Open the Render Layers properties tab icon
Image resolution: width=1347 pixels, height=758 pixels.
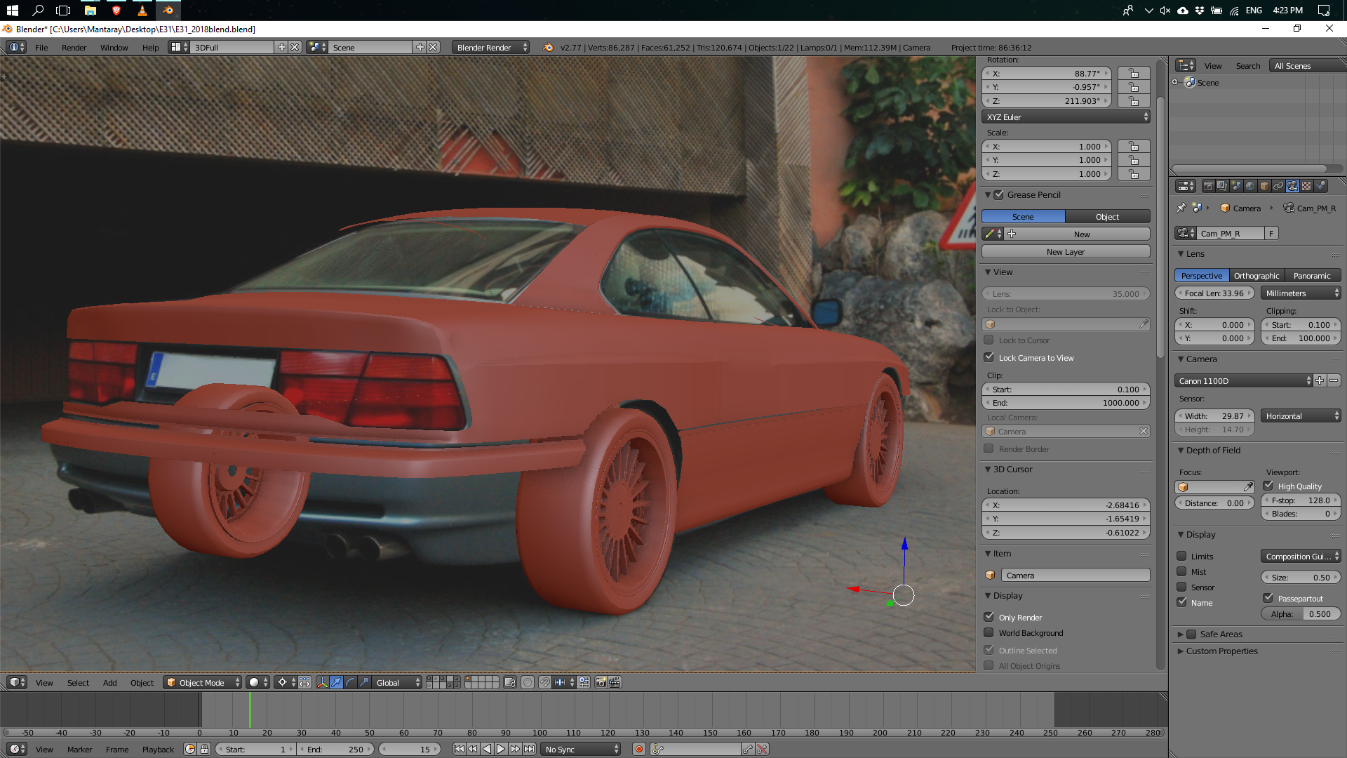pyautogui.click(x=1222, y=186)
